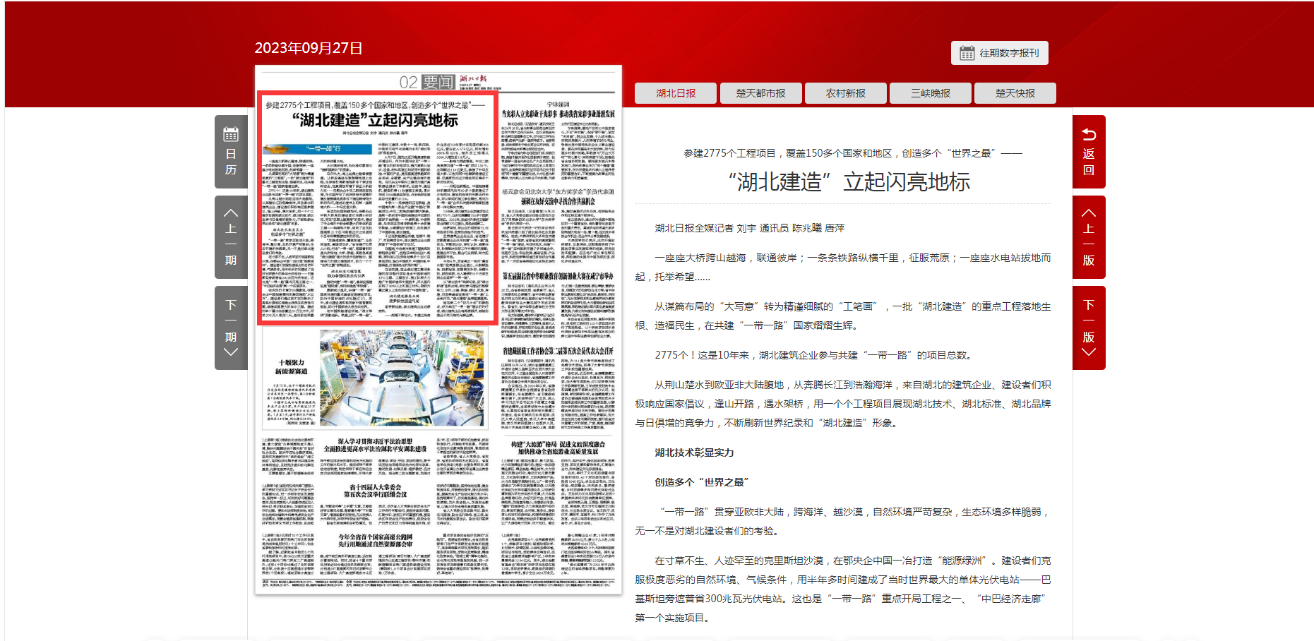Switch to the 湖北日报 tab

(x=676, y=93)
